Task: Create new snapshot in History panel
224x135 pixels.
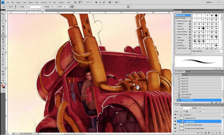Action: [x=216, y=102]
